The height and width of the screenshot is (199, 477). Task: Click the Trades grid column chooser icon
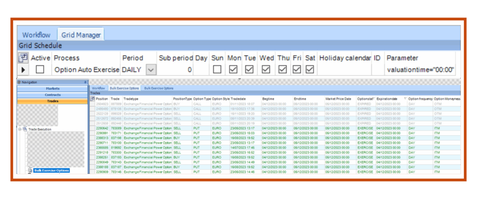tap(92, 99)
